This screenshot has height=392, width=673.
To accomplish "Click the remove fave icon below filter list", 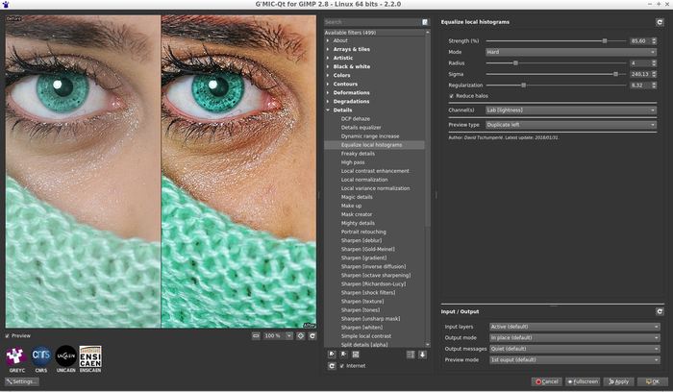I will (x=345, y=354).
